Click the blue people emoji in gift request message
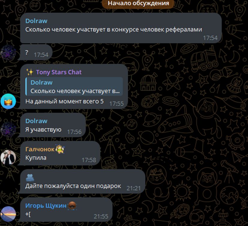 point(30,178)
